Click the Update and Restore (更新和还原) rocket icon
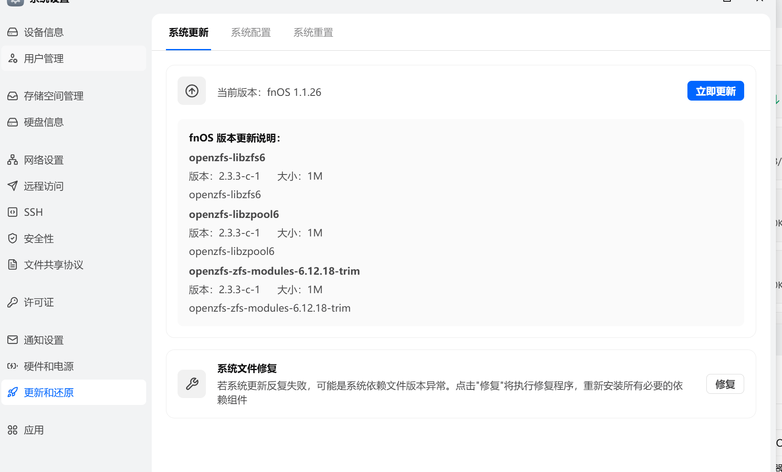Image resolution: width=782 pixels, height=472 pixels. (x=12, y=392)
